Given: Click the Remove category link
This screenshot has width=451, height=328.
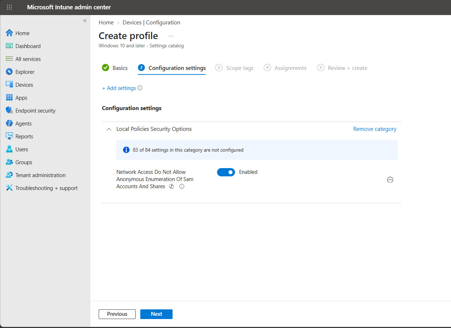Looking at the screenshot, I should [375, 129].
